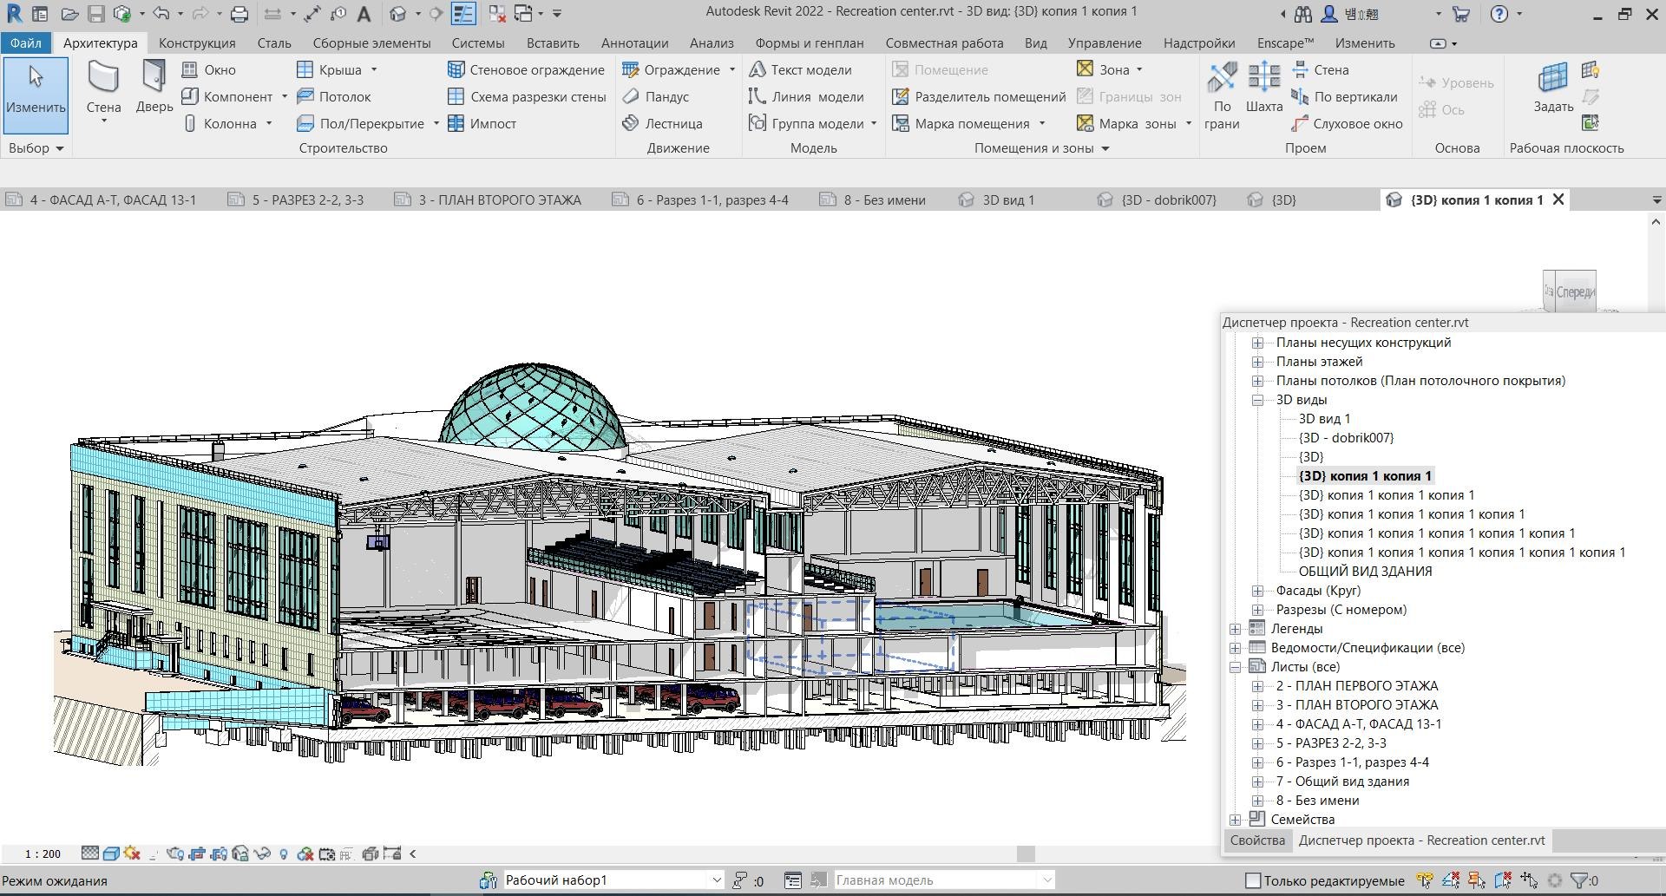Viewport: 1666px width, 896px height.
Task: Toggle the select pinned elements status icon
Action: point(1476,880)
